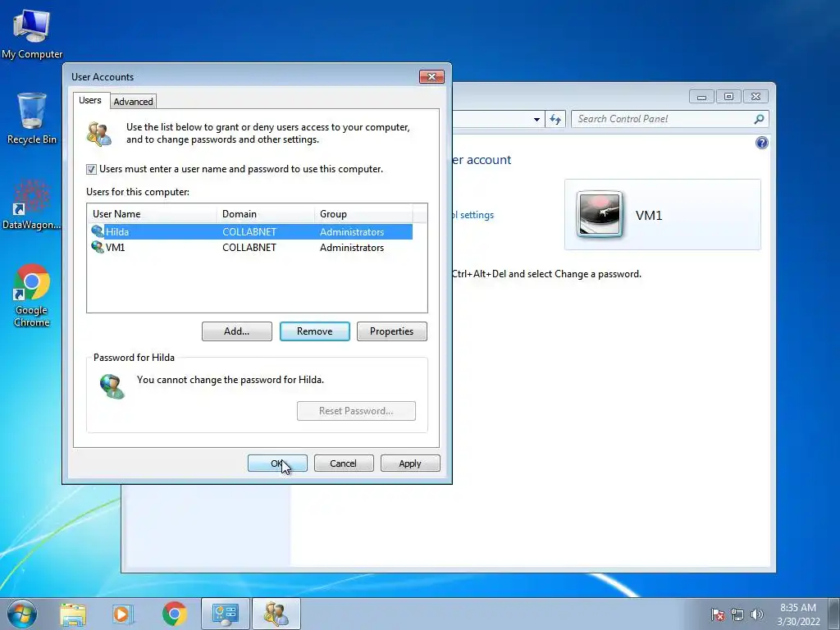Screen dimensions: 840x630
Task: Open My Computer desktop icon
Action: click(x=32, y=34)
